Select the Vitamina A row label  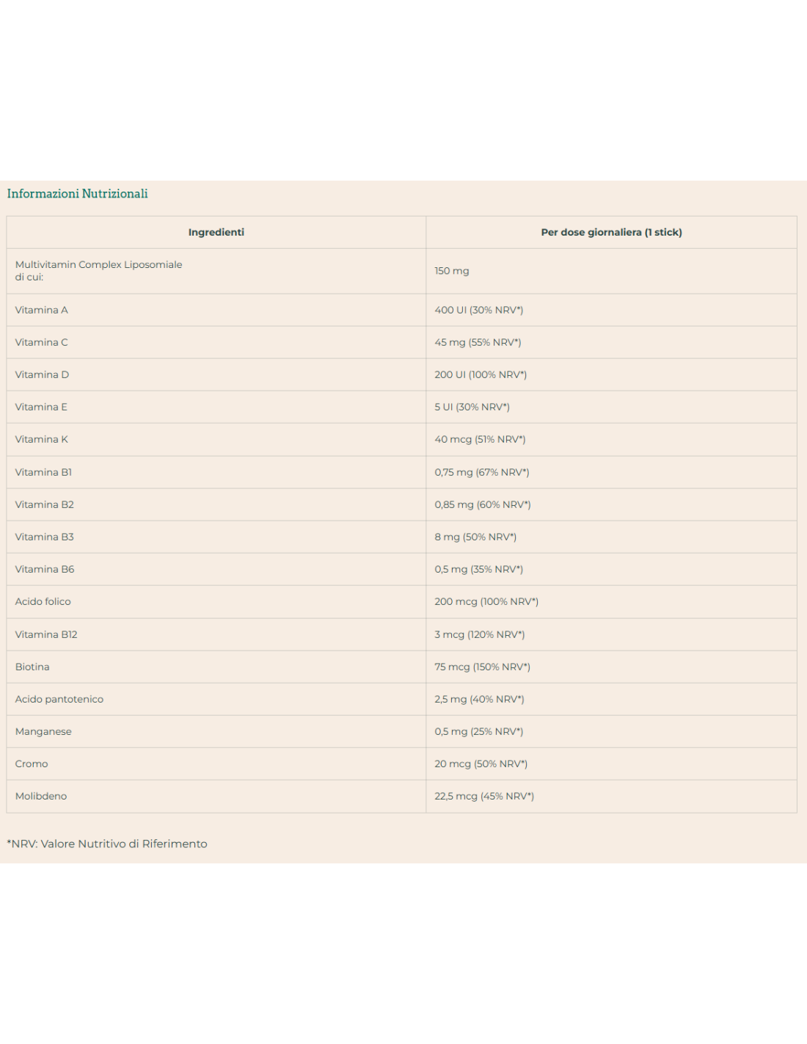(x=41, y=310)
